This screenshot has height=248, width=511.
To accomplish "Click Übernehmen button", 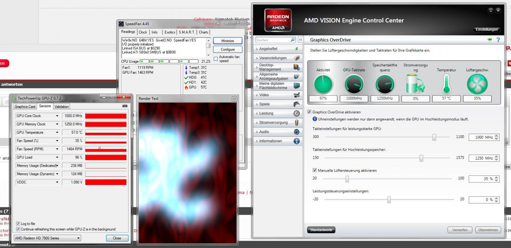I will pos(488,230).
